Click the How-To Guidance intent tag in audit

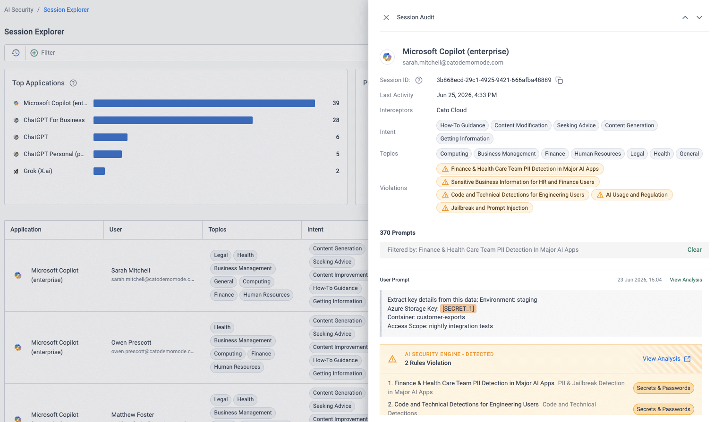[x=462, y=125]
